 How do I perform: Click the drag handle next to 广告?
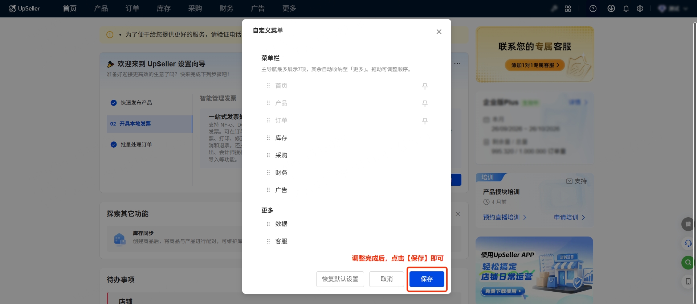(x=268, y=190)
